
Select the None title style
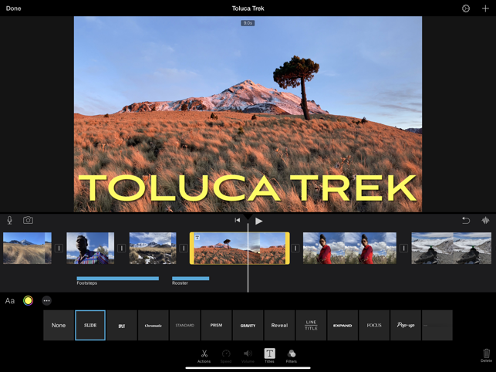(x=59, y=325)
